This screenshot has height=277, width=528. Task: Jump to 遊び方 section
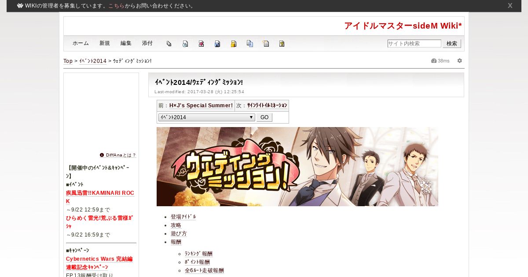[179, 233]
